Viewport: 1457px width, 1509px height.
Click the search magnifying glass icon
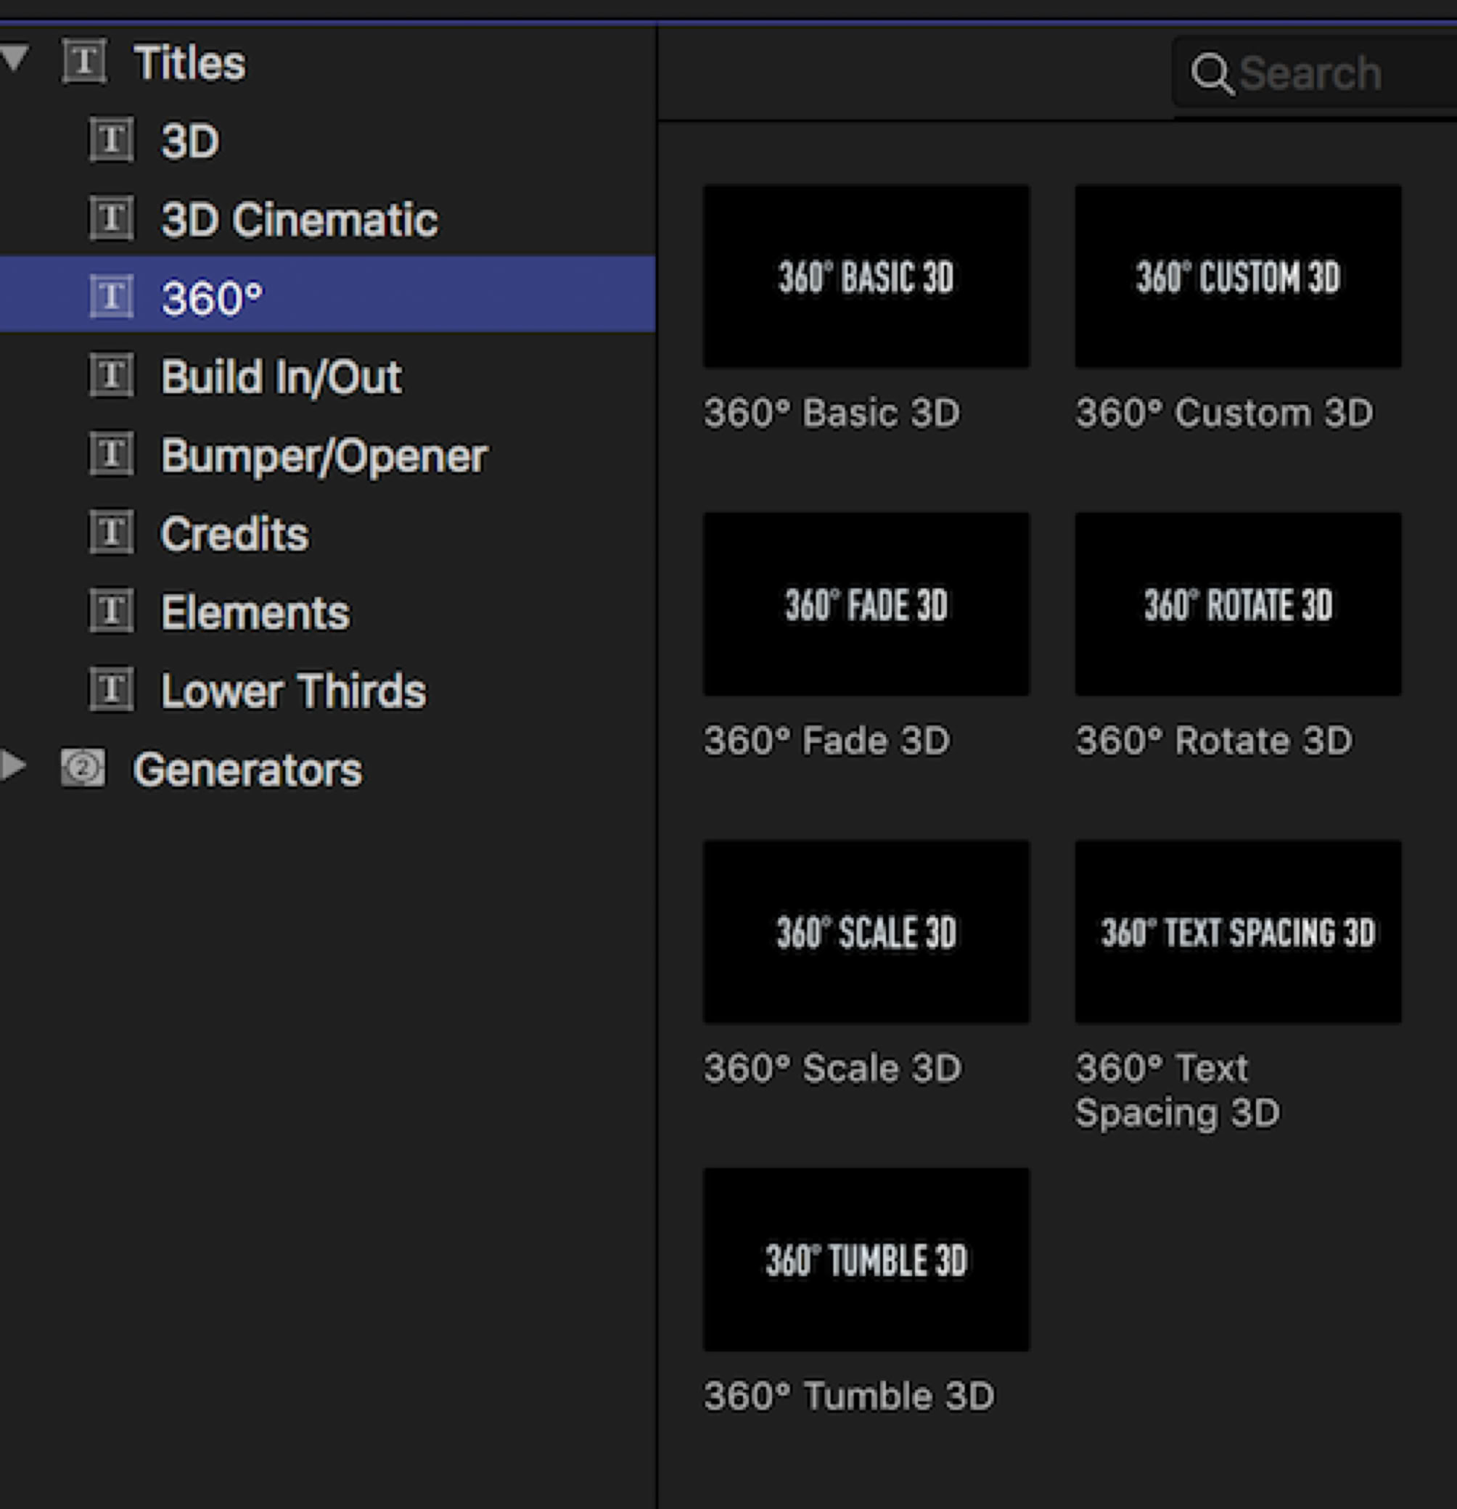click(x=1212, y=74)
